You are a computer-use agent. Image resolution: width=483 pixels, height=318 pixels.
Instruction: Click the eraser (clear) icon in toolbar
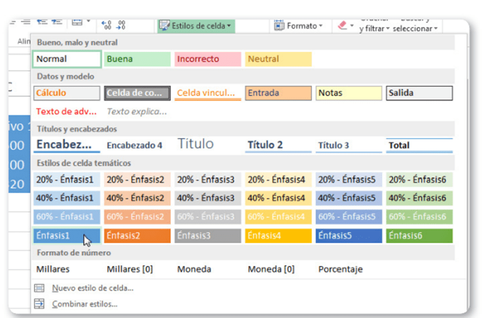[342, 25]
